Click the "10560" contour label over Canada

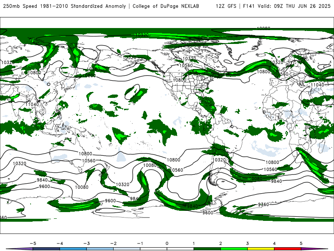click(x=186, y=66)
